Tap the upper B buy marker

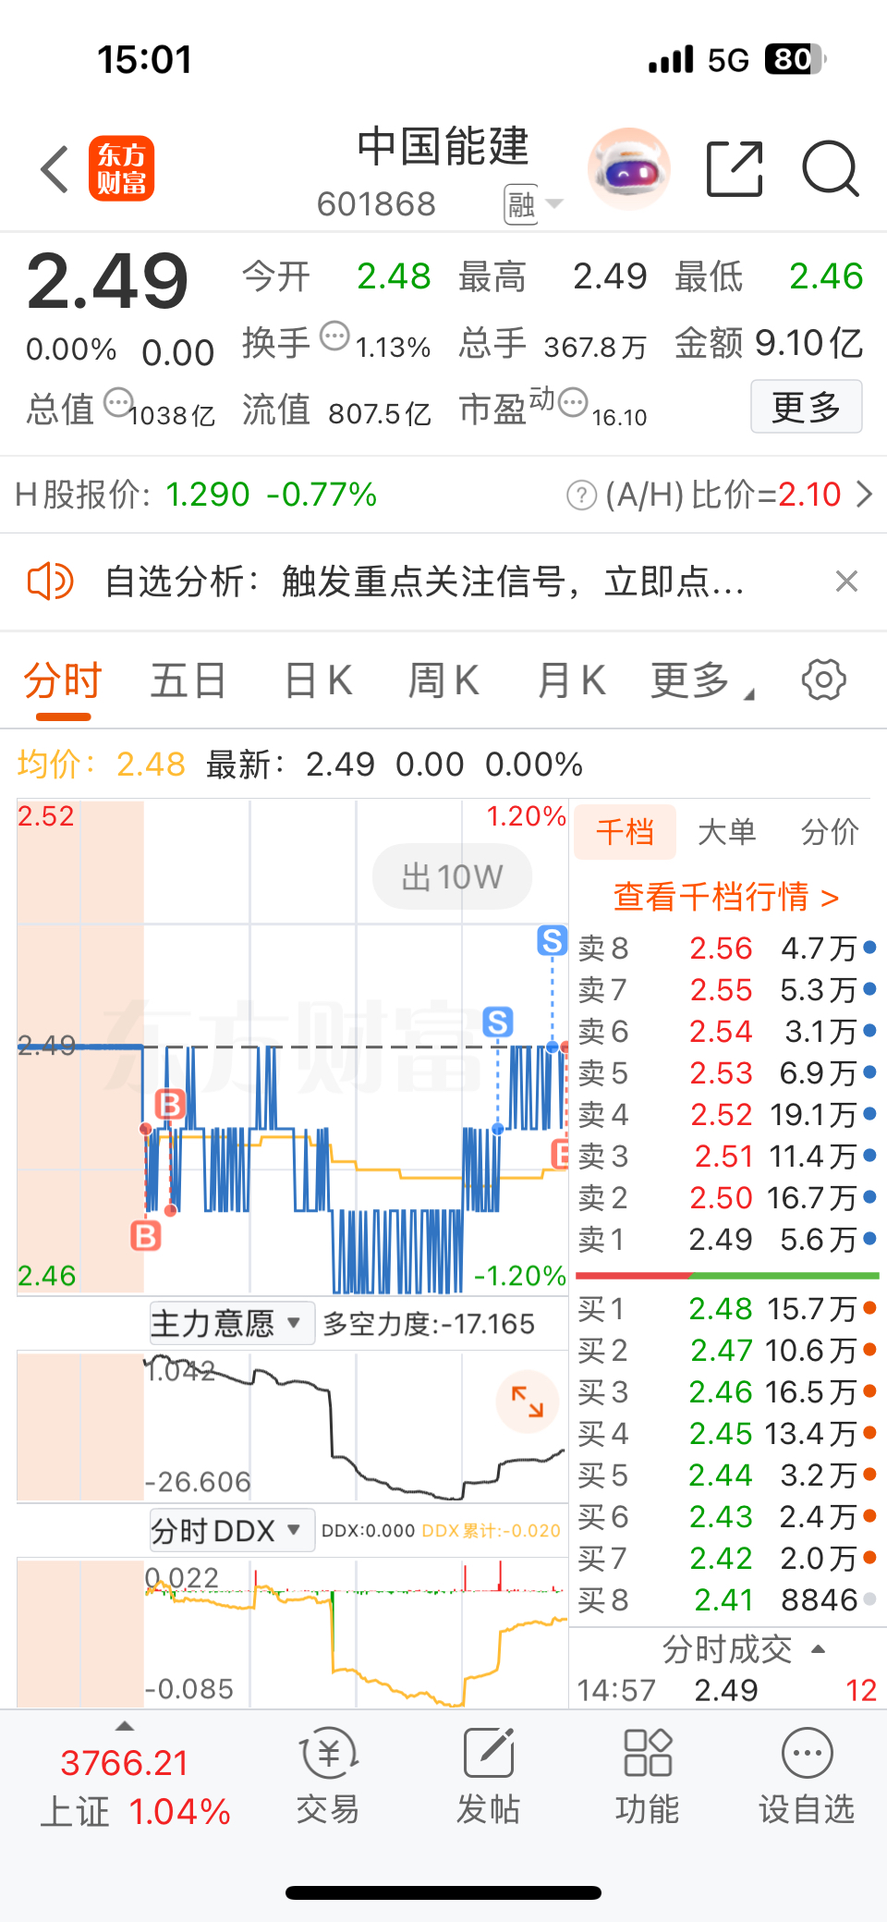[x=170, y=1105]
